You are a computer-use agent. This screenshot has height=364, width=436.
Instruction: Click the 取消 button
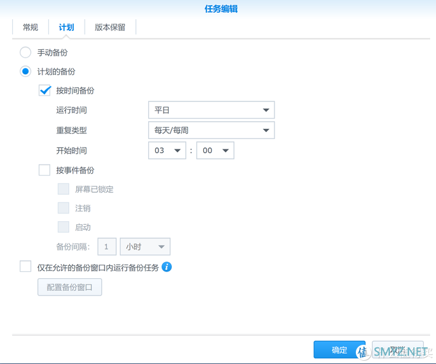tap(398, 350)
